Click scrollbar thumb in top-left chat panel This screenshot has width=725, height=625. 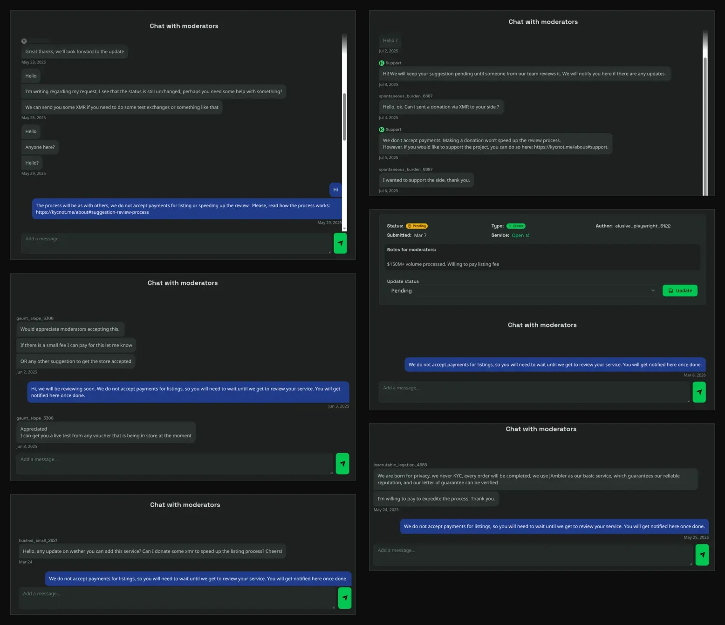tap(344, 116)
